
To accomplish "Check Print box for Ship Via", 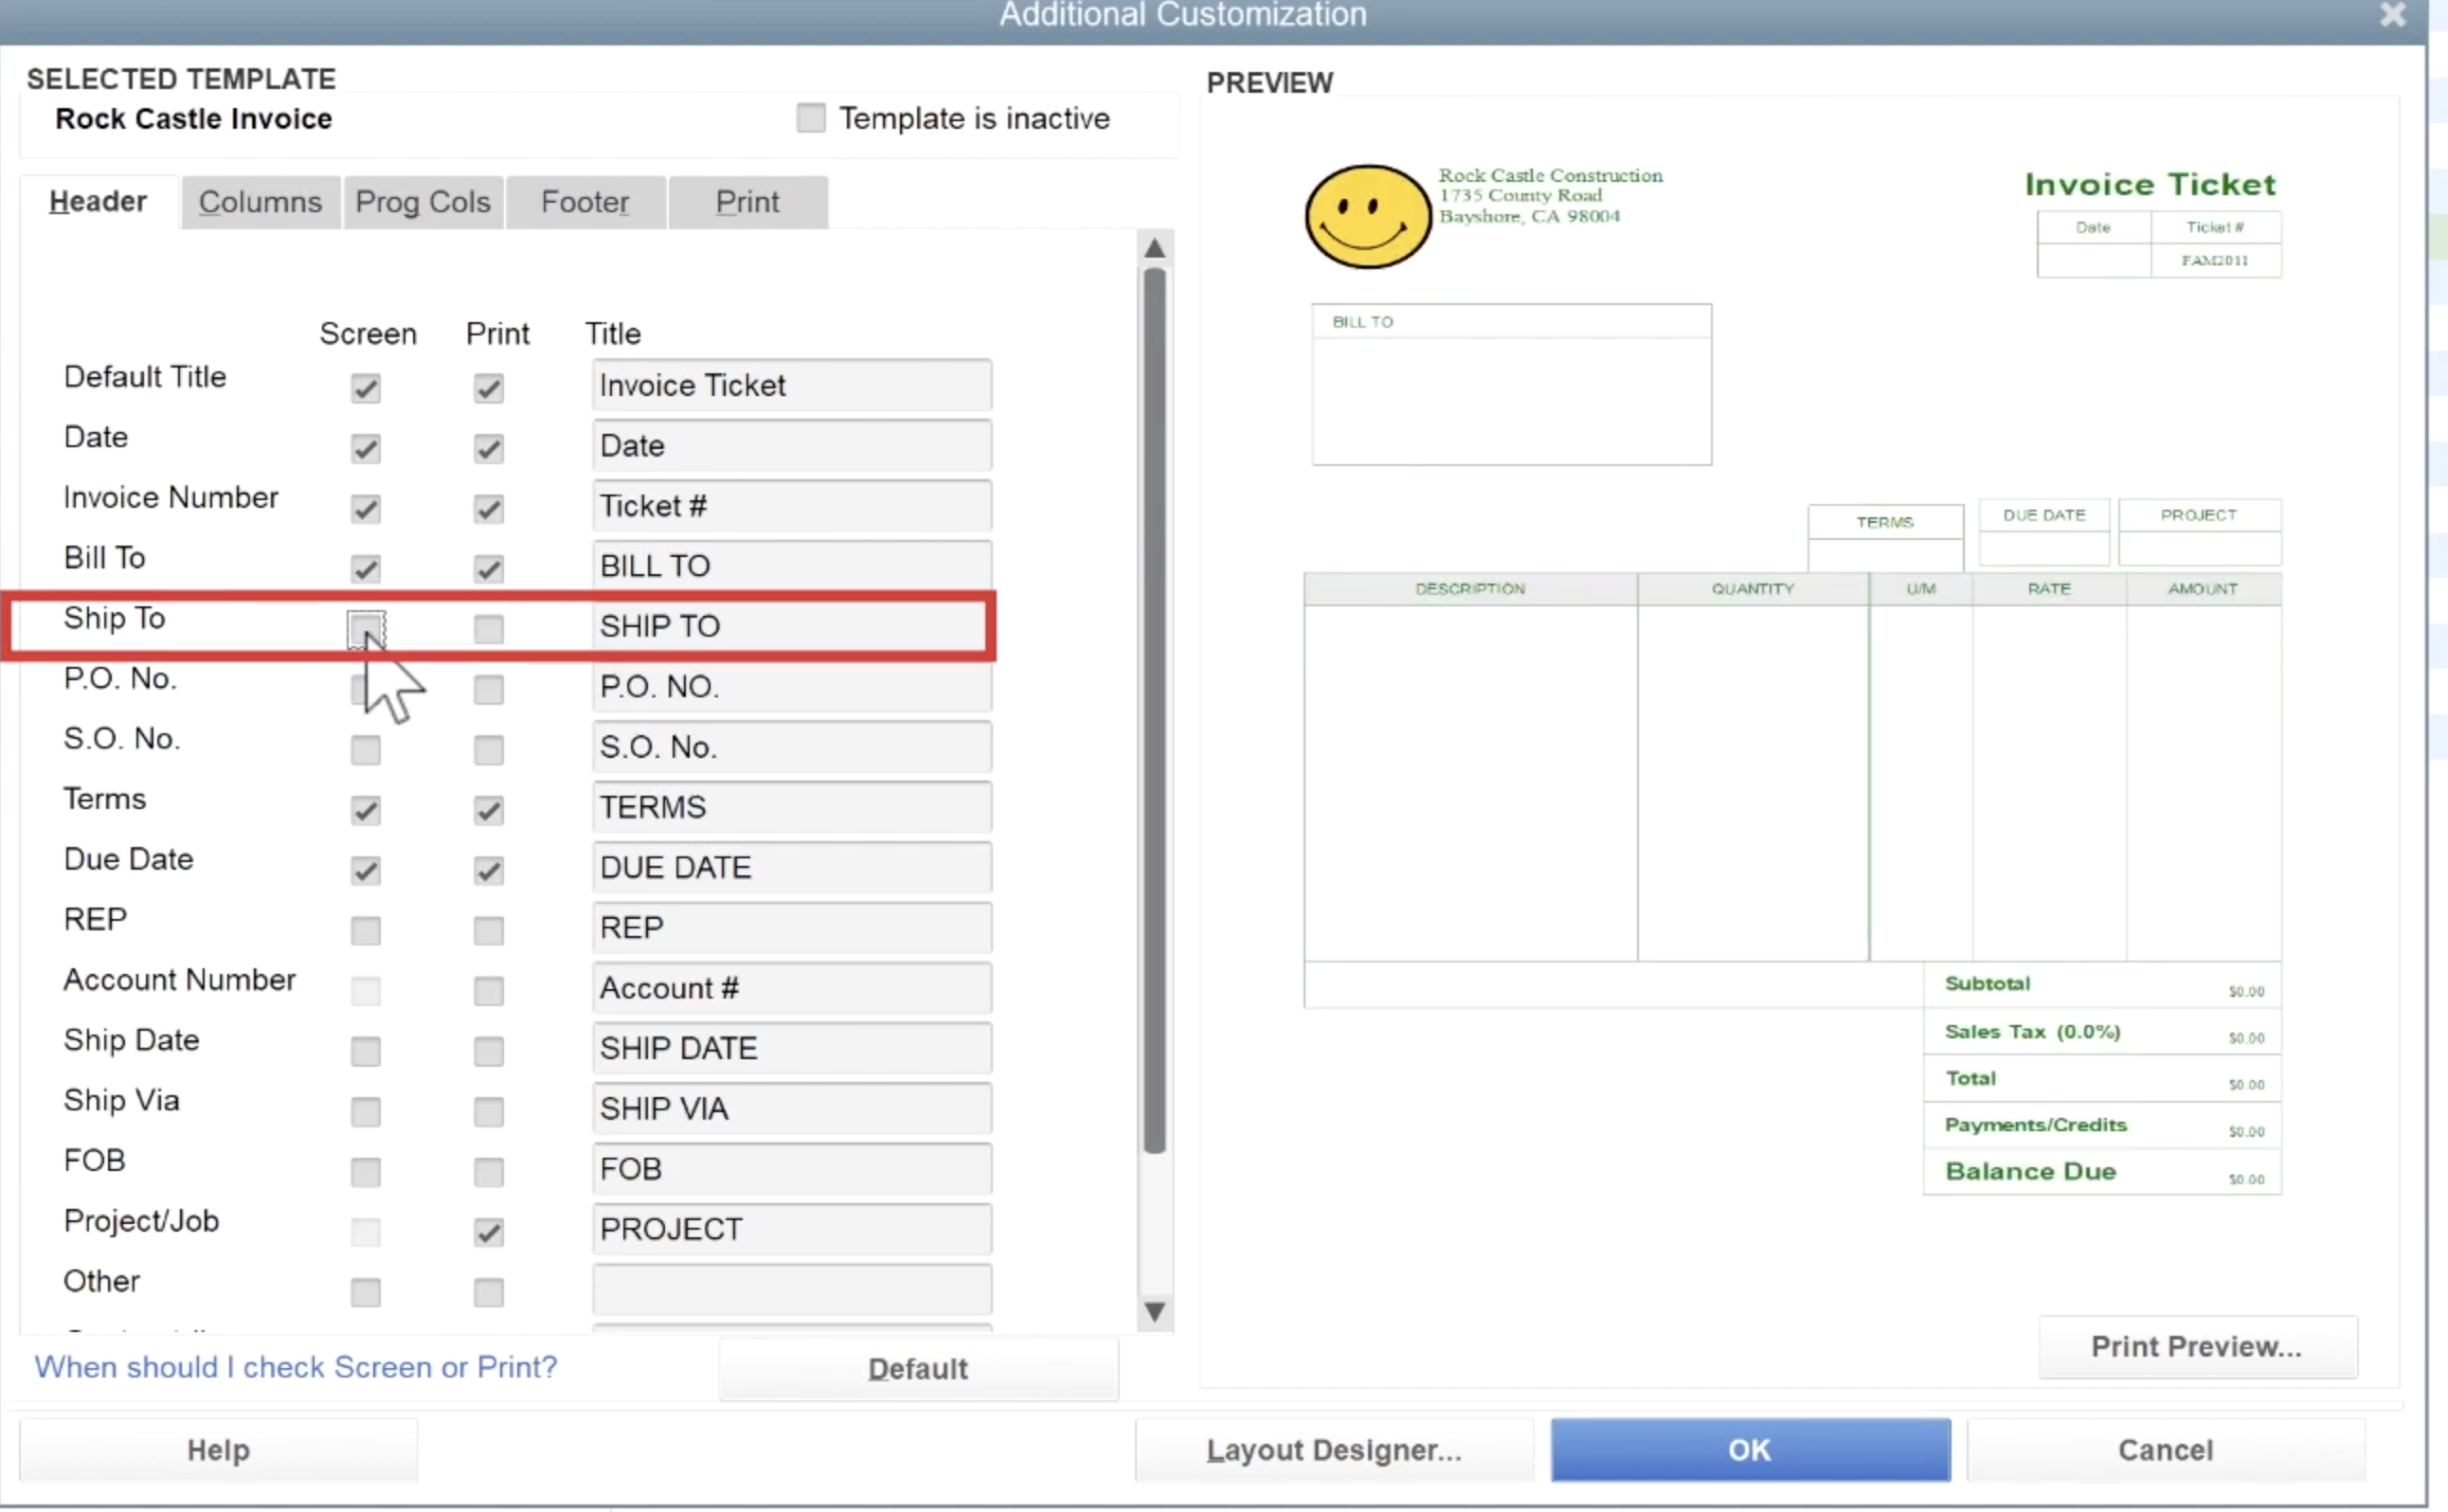I will pyautogui.click(x=489, y=1111).
